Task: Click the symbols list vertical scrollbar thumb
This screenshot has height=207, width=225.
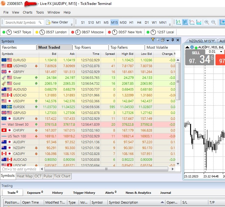Action: [178, 81]
